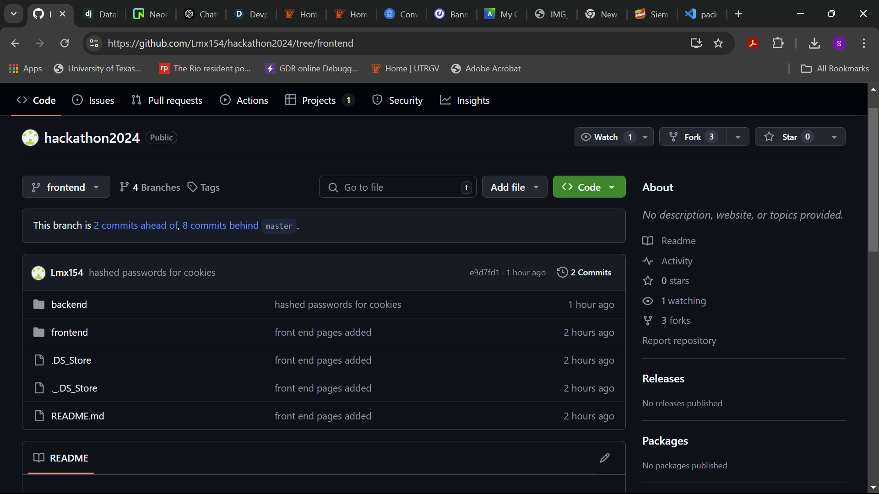Image resolution: width=879 pixels, height=494 pixels.
Task: Reload the page
Action: pyautogui.click(x=65, y=43)
